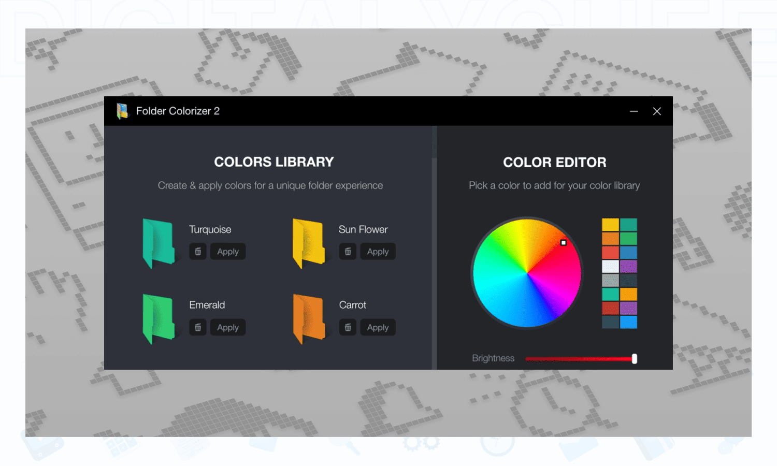Click the 'Folder Colorizer 2' title text
The image size is (777, 466).
click(178, 111)
